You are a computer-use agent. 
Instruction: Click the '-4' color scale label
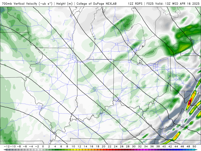pyautogui.click(x=31, y=146)
